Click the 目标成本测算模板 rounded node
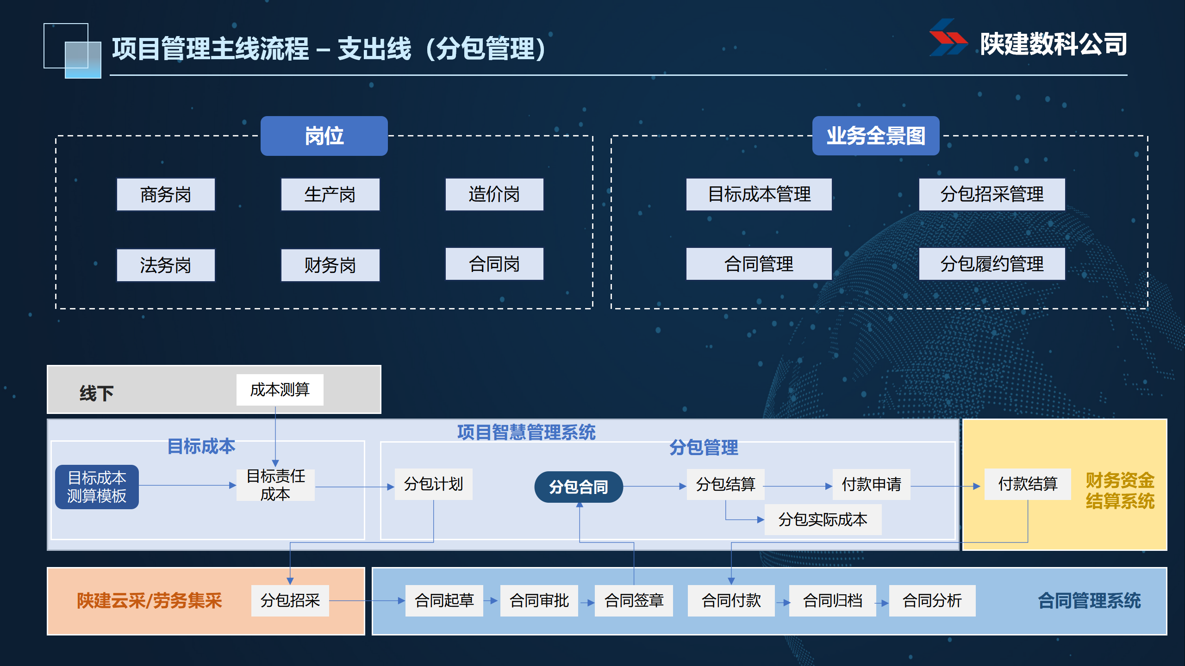Image resolution: width=1185 pixels, height=666 pixels. [x=97, y=487]
